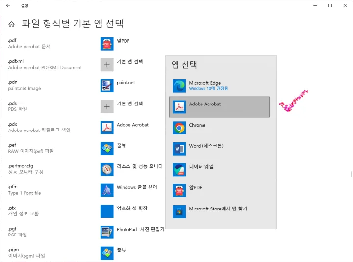Pick 알PDF entry in the app chooser

(219, 191)
